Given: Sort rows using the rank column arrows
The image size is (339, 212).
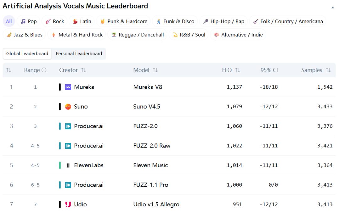Looking at the screenshot, I should coord(8,70).
